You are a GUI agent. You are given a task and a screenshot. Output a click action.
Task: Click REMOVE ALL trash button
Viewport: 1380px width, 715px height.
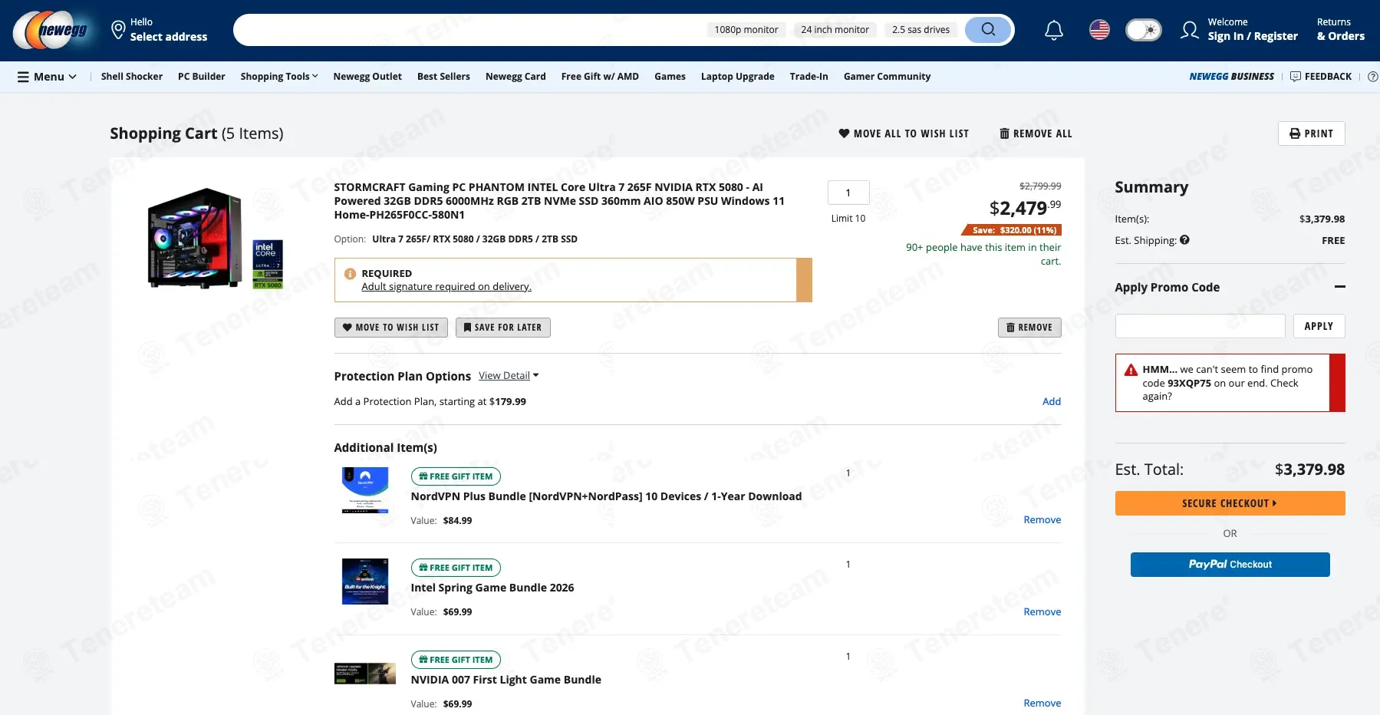click(x=1036, y=133)
